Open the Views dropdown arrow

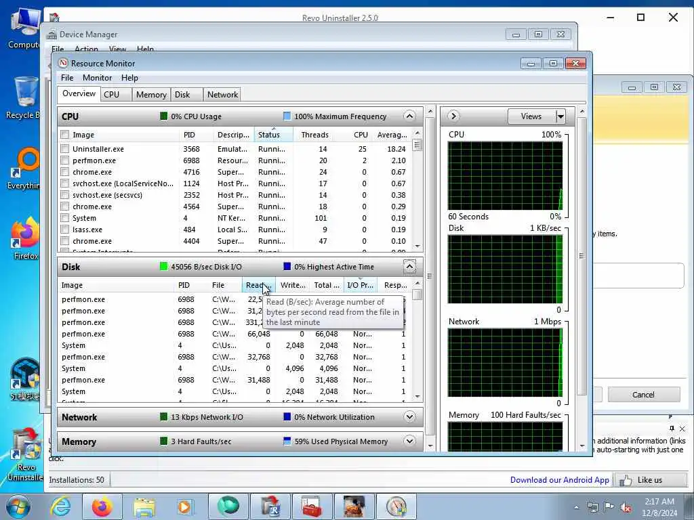(560, 116)
